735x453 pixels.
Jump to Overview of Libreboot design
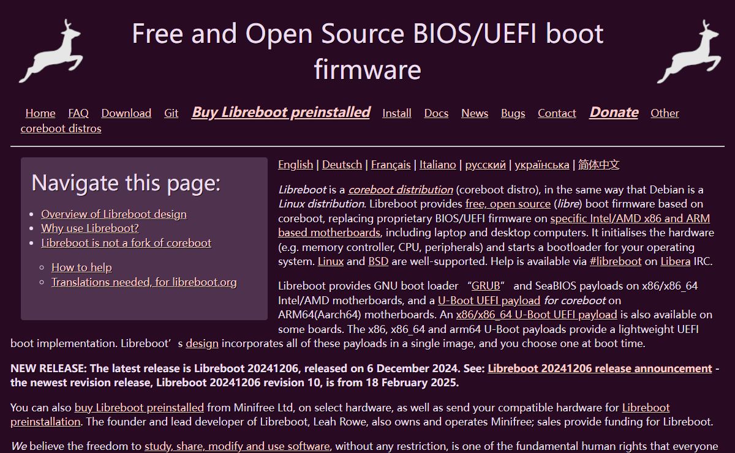pyautogui.click(x=114, y=214)
